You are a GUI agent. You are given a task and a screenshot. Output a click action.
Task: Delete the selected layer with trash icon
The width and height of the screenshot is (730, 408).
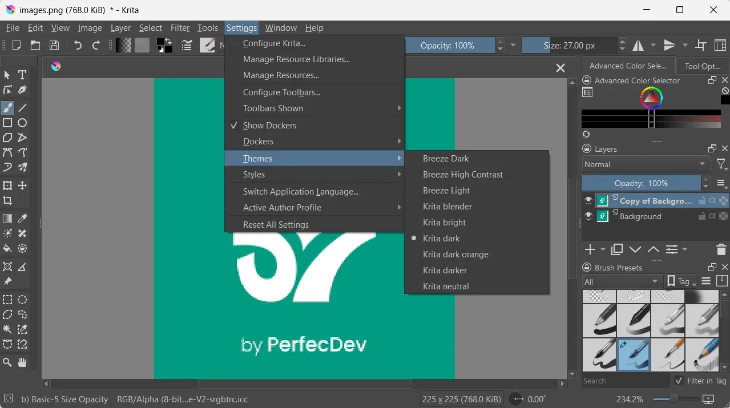[x=721, y=249]
